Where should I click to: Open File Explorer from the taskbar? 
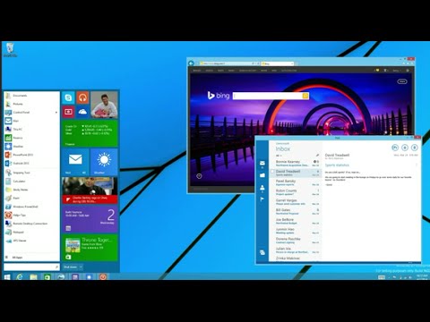pyautogui.click(x=33, y=277)
